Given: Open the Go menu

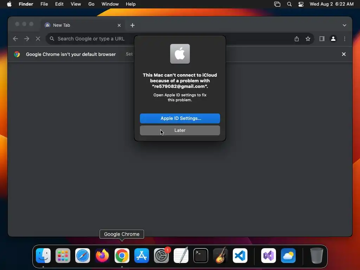Looking at the screenshot, I should tap(91, 4).
